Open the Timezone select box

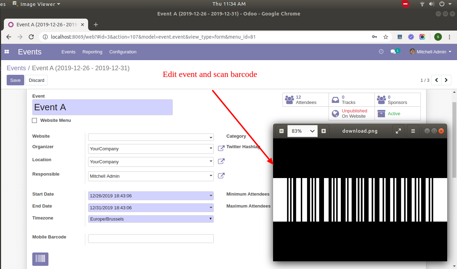tap(151, 219)
